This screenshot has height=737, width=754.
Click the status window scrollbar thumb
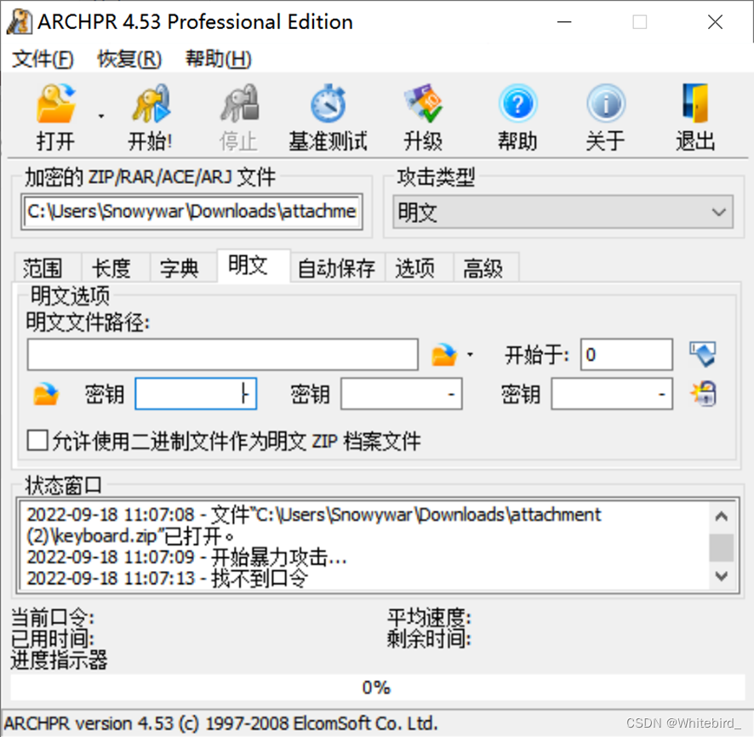click(721, 547)
